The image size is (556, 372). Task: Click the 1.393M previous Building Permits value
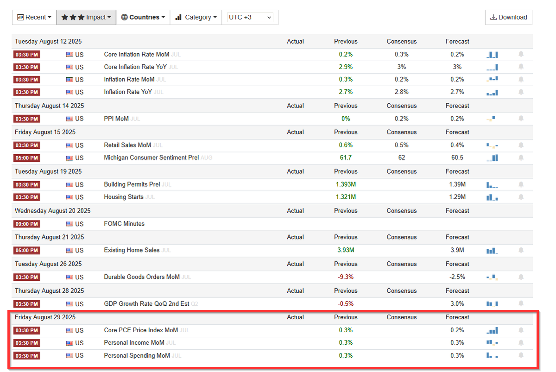tap(346, 184)
